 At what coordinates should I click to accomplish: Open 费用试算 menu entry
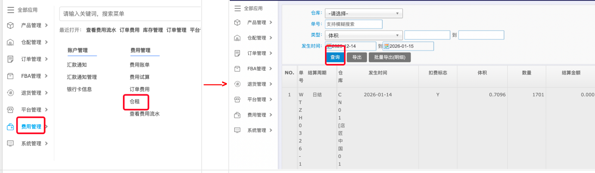coord(139,77)
